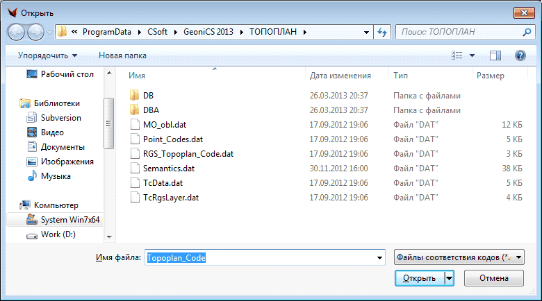The height and width of the screenshot is (301, 542).
Task: Expand the arrow after the CSoft breadcrumb
Action: (x=176, y=32)
